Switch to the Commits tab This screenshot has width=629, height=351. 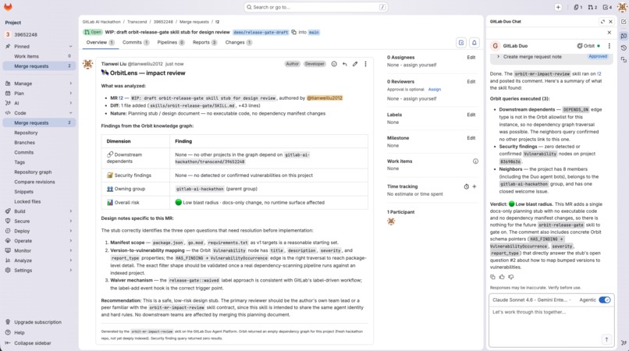pyautogui.click(x=136, y=43)
